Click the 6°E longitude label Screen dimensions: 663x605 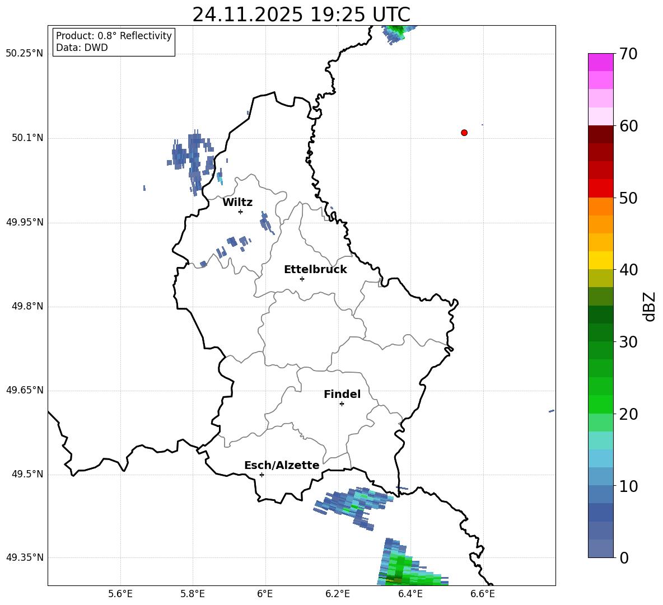click(265, 594)
